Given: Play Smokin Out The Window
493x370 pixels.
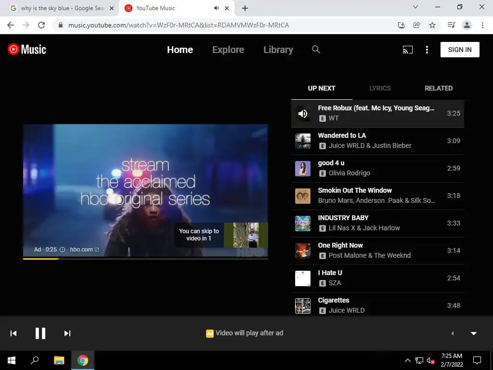Looking at the screenshot, I should coord(377,196).
